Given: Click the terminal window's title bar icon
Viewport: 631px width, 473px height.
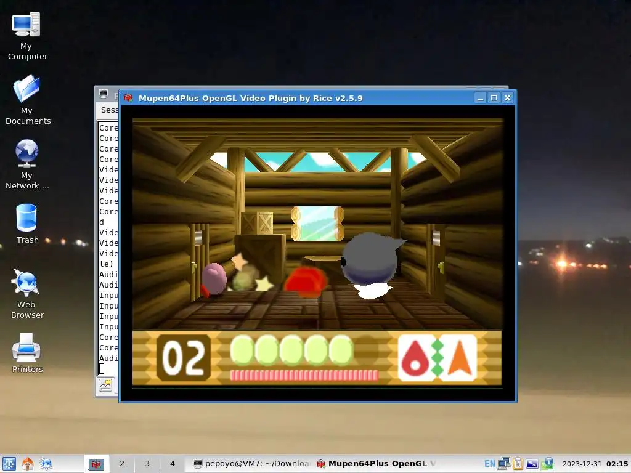Looking at the screenshot, I should pos(104,94).
